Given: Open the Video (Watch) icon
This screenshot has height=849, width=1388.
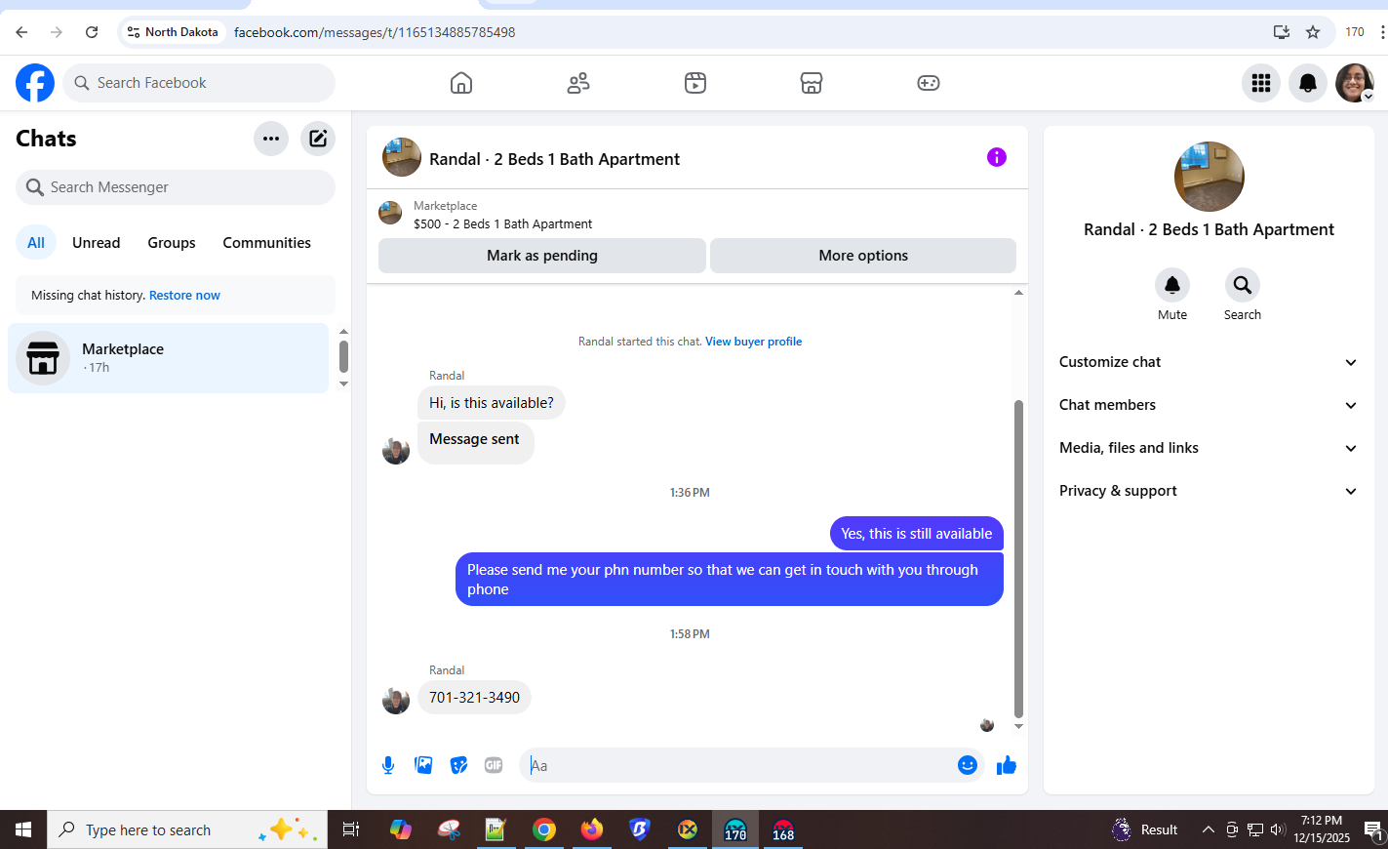Looking at the screenshot, I should click(695, 83).
